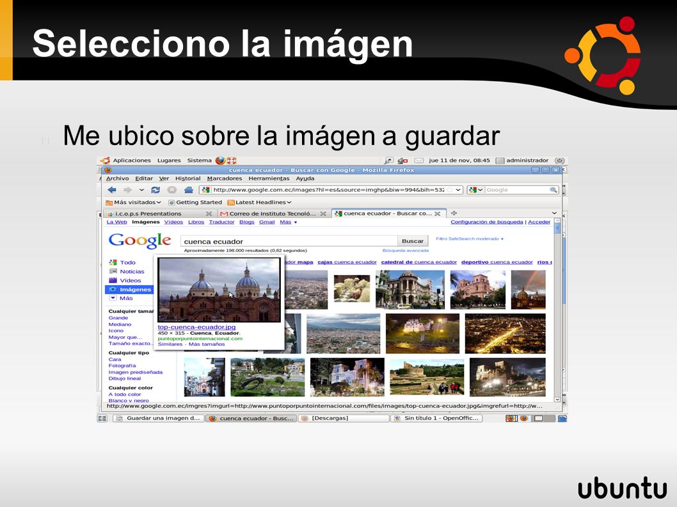Open the Gmail link

click(267, 222)
